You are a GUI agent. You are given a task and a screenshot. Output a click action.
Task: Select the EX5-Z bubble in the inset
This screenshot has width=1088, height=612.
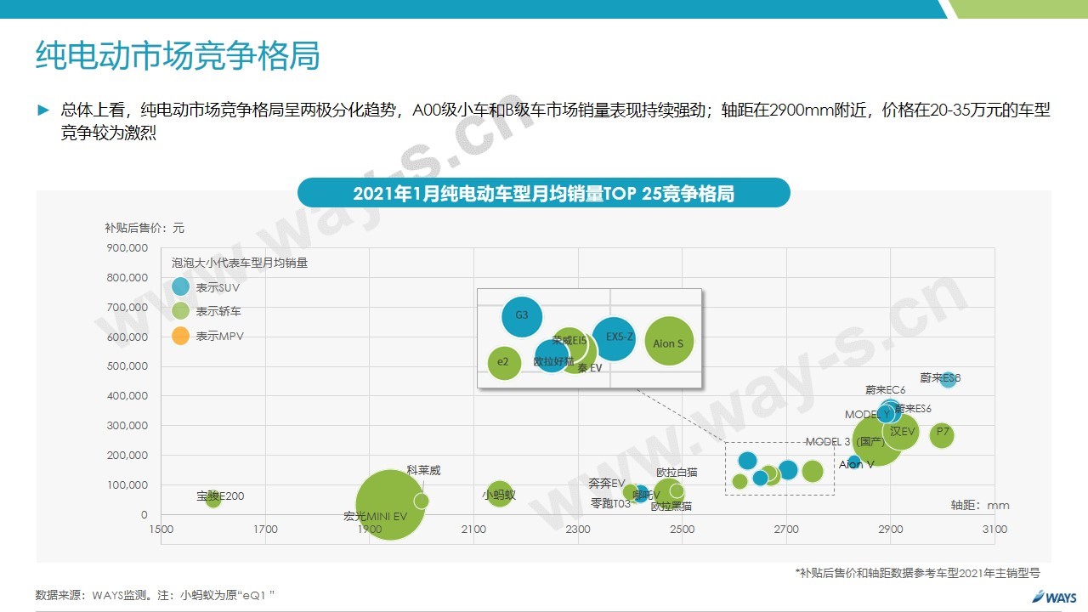click(614, 338)
